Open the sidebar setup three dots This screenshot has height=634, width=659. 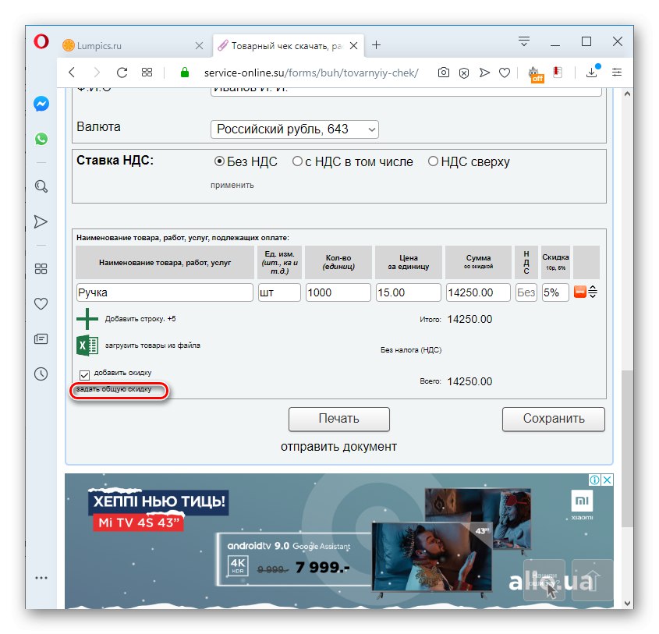pyautogui.click(x=41, y=578)
